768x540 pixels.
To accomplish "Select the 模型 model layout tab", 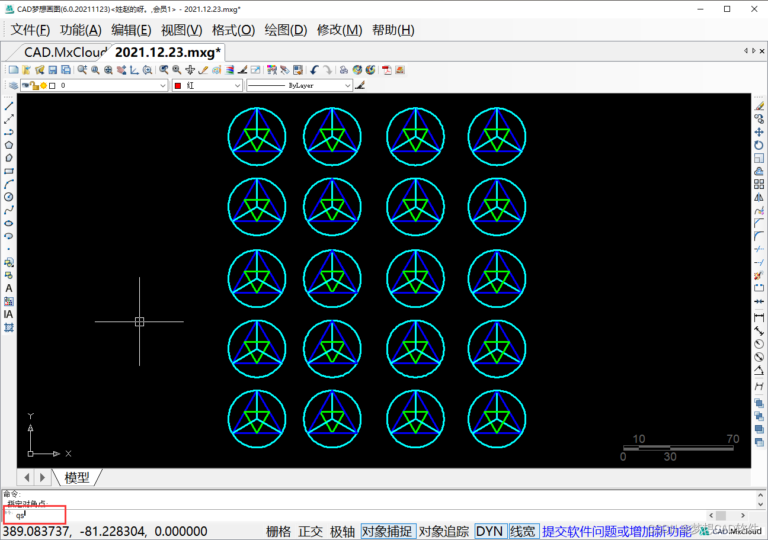I will click(77, 477).
